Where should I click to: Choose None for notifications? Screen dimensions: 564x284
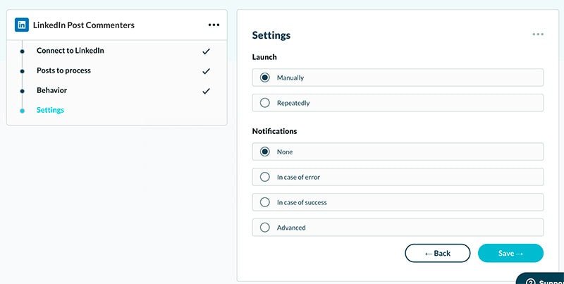point(398,152)
